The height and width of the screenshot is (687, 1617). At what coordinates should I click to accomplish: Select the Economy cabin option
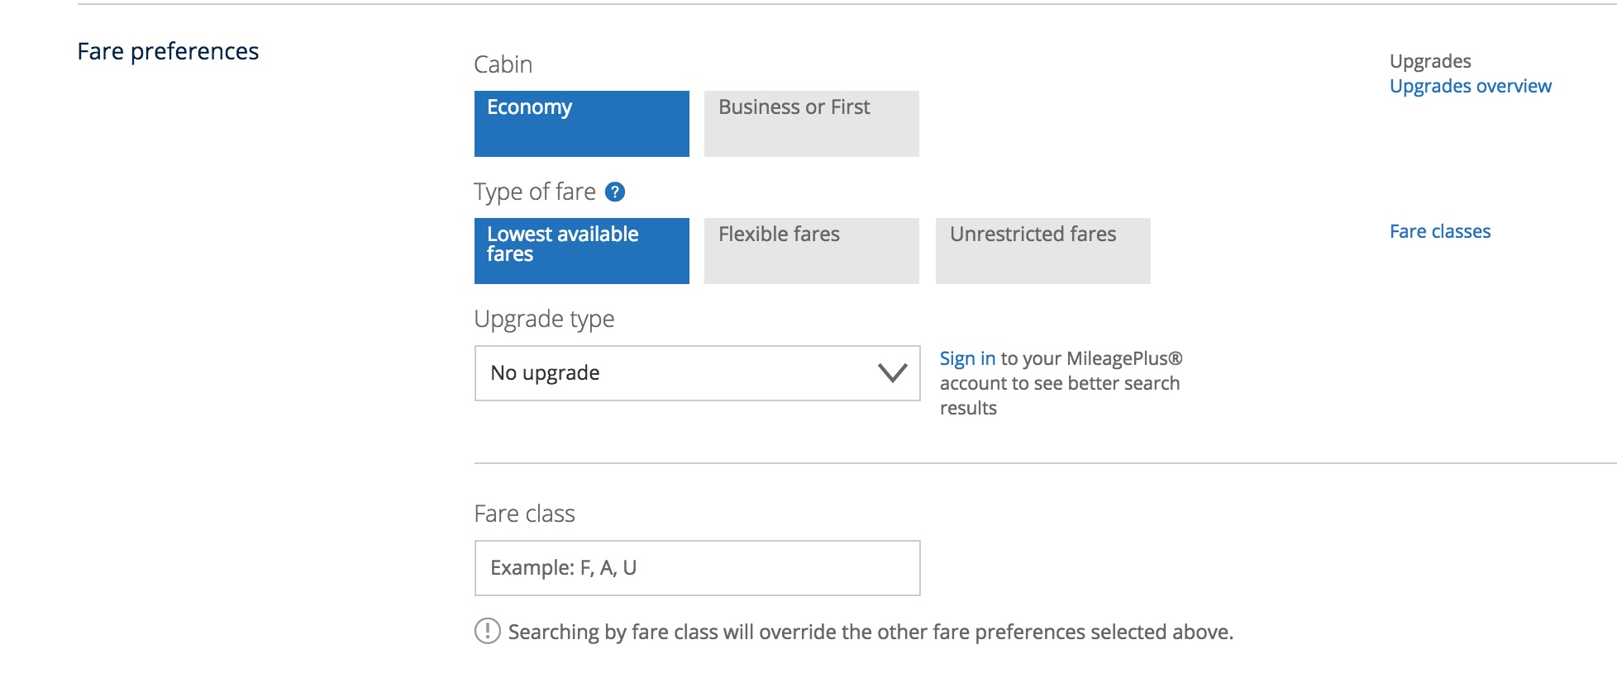(582, 124)
